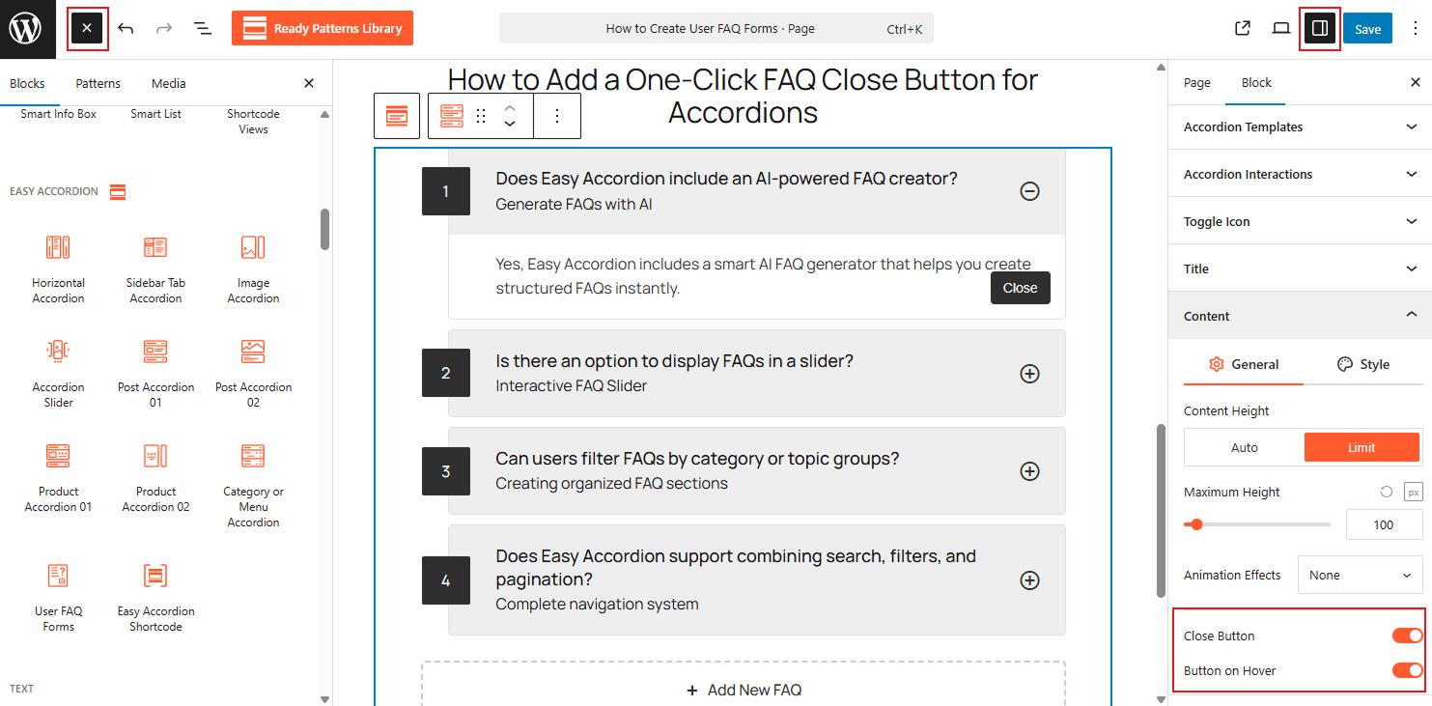1432x706 pixels.
Task: Open the Ready Patterns Library
Action: pos(323,28)
